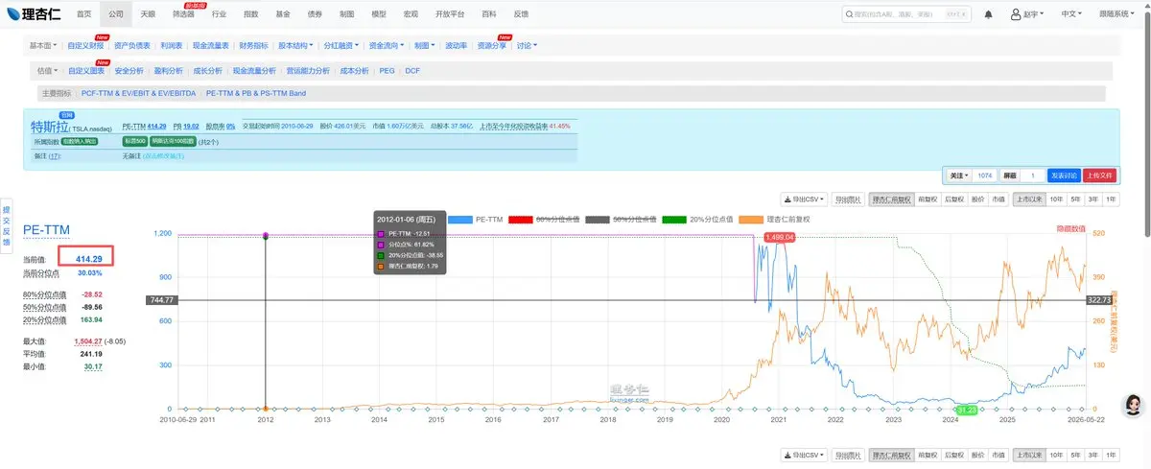Open the notifications bell
Viewport: 1151px width, 469px height.
pyautogui.click(x=988, y=14)
